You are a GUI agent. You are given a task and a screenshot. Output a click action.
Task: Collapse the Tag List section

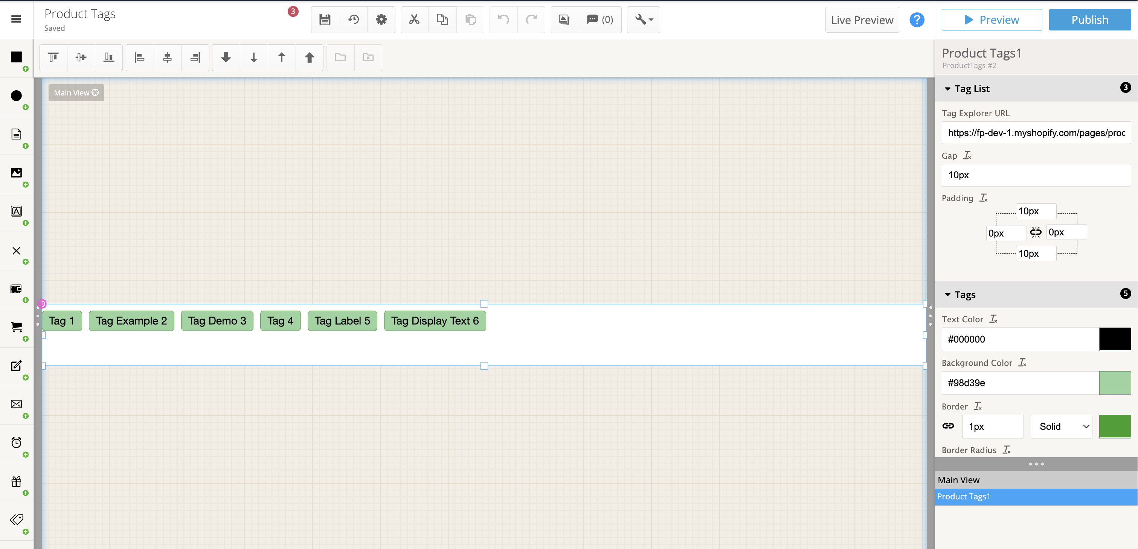(x=947, y=89)
